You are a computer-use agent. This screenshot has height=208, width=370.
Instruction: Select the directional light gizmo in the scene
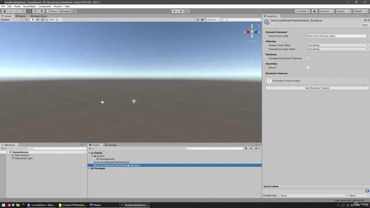(134, 101)
